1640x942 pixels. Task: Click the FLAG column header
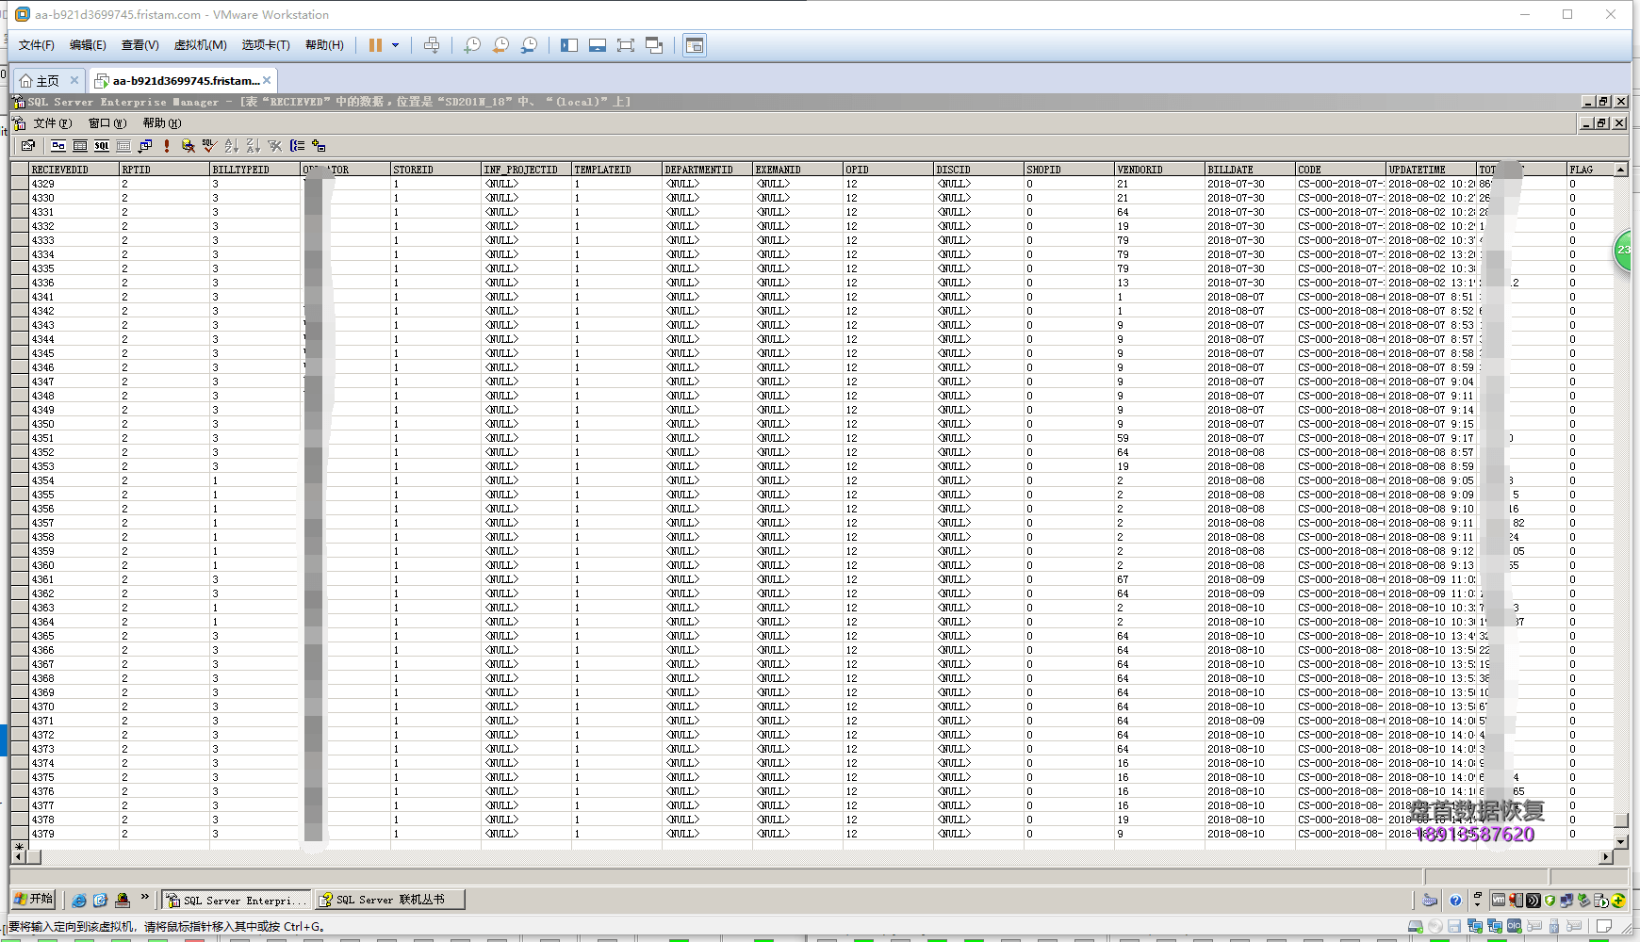[x=1590, y=170]
